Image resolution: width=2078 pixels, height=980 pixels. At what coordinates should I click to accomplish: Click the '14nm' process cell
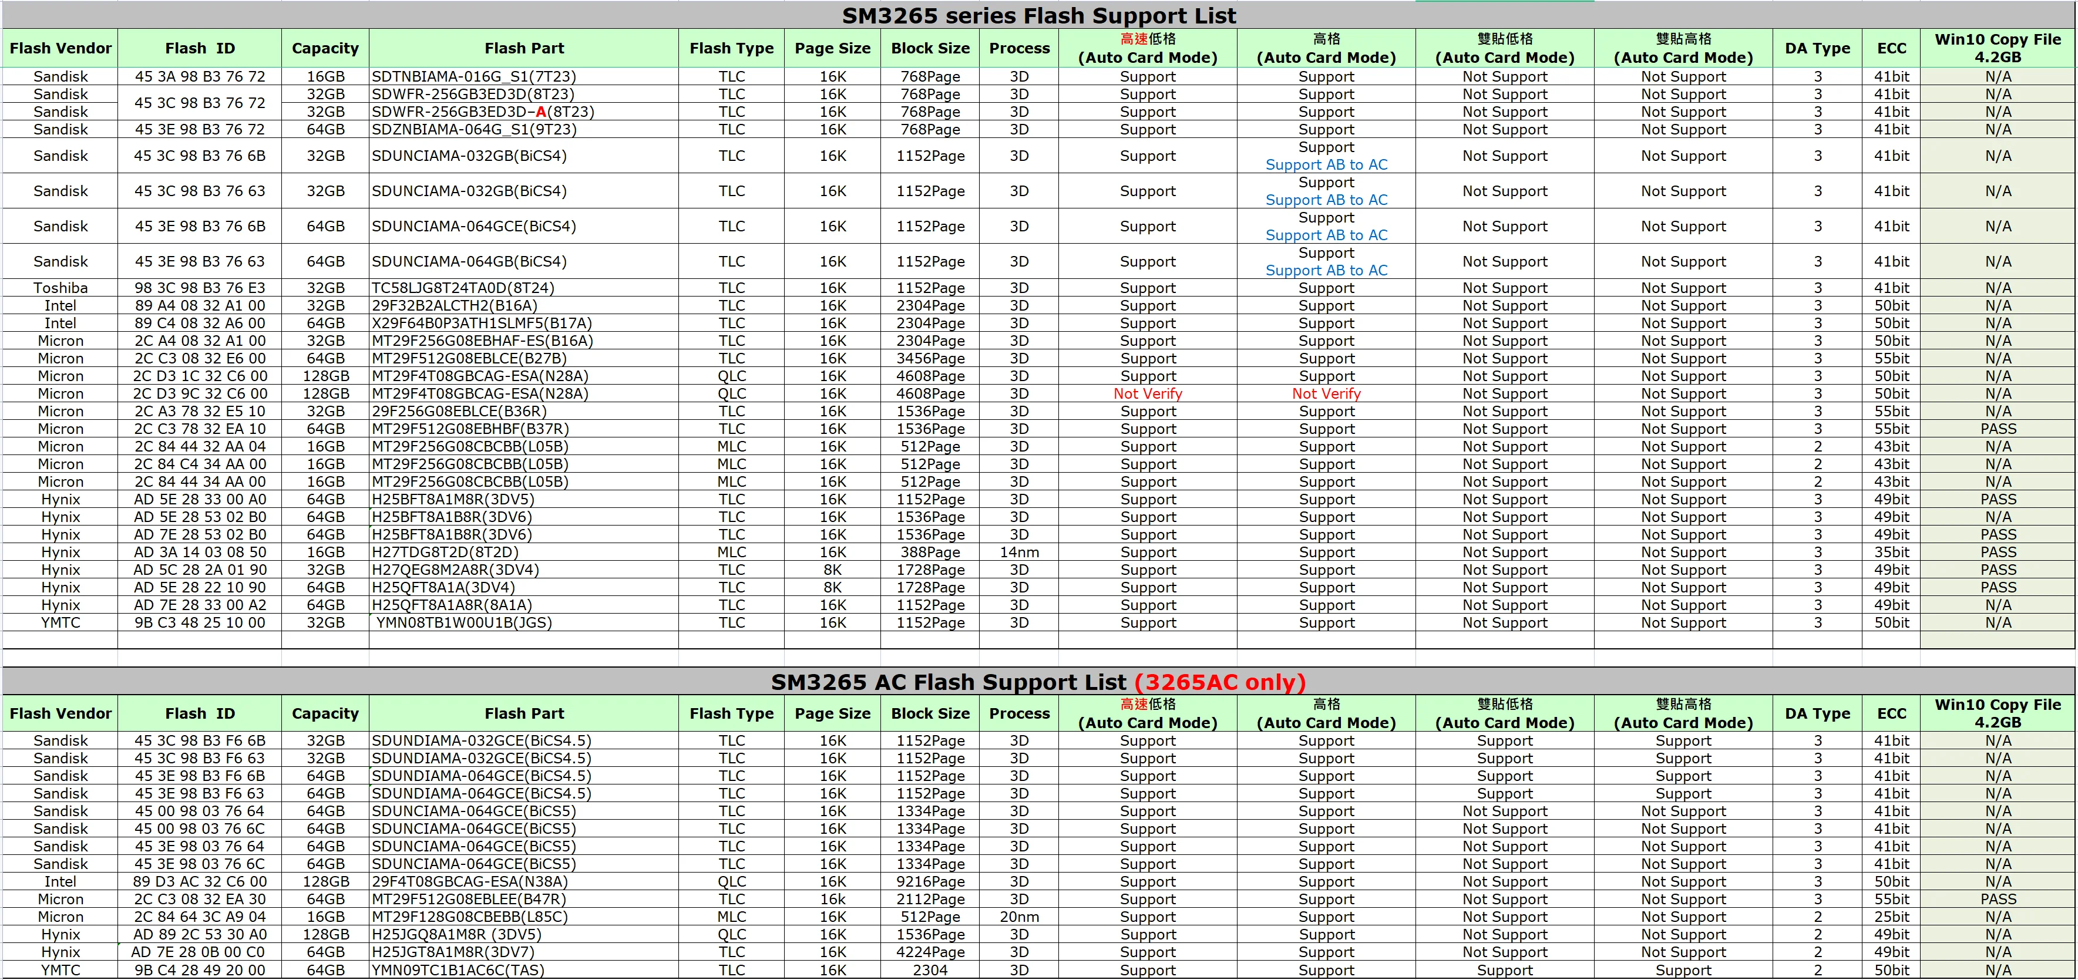(x=1019, y=553)
